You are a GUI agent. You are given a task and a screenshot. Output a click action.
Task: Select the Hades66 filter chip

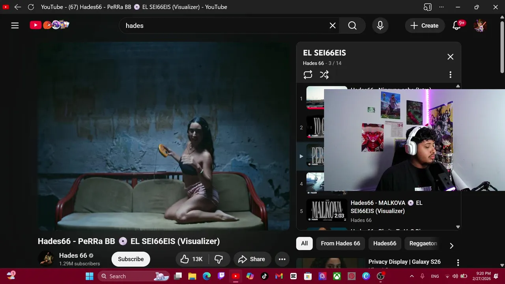click(385, 243)
